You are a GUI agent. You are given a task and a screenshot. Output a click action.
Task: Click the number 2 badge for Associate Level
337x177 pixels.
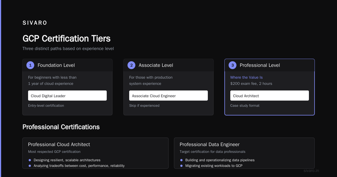pyautogui.click(x=131, y=65)
